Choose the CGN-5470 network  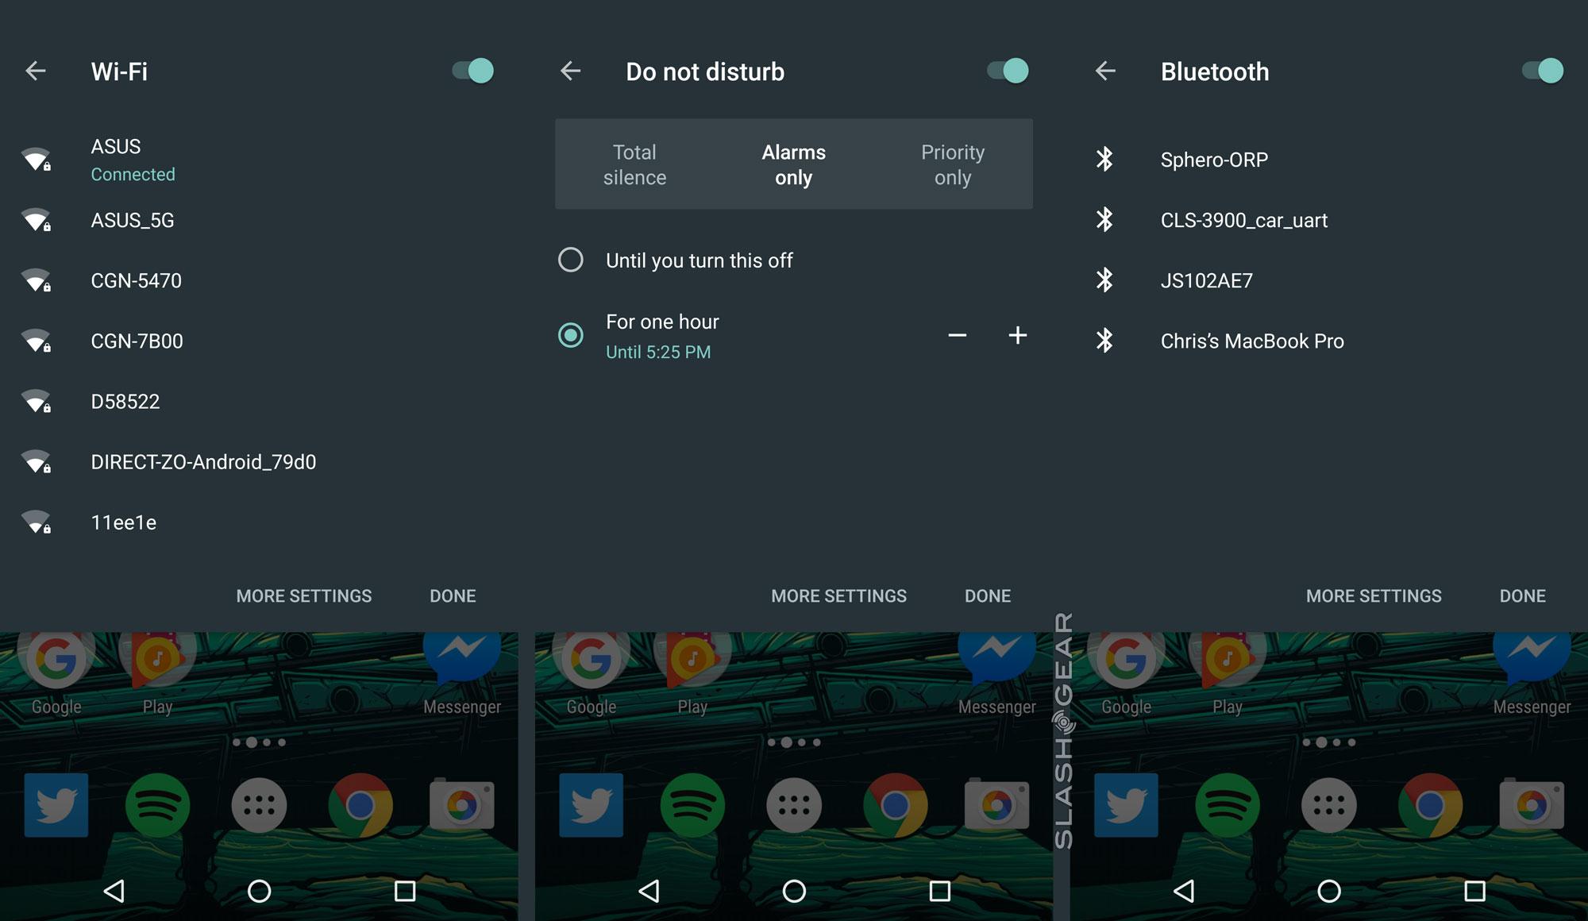pos(259,280)
